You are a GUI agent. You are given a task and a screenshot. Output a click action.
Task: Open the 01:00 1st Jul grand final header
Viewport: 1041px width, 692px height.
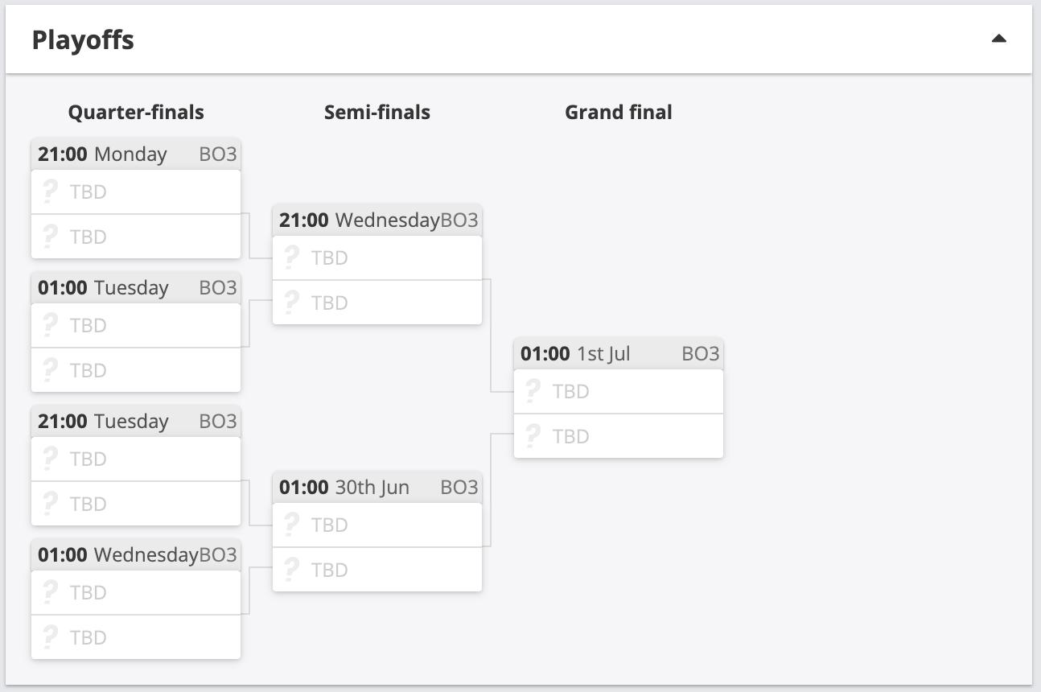tap(619, 354)
